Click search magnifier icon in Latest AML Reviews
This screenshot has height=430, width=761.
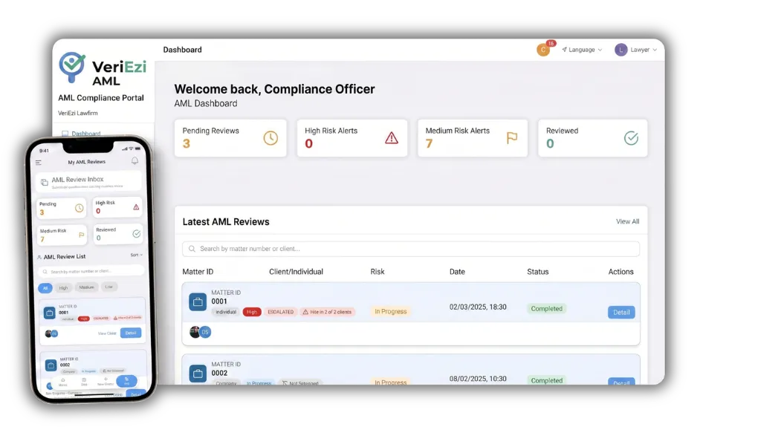(192, 249)
